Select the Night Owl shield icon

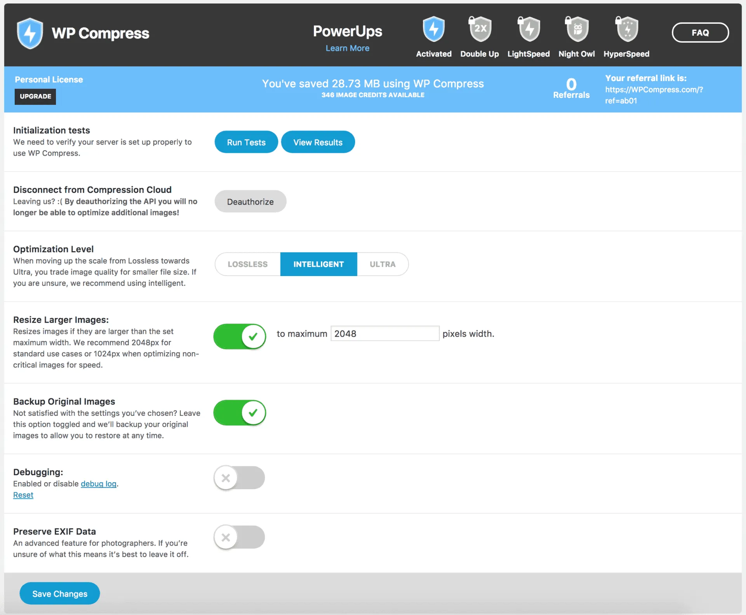click(x=577, y=29)
